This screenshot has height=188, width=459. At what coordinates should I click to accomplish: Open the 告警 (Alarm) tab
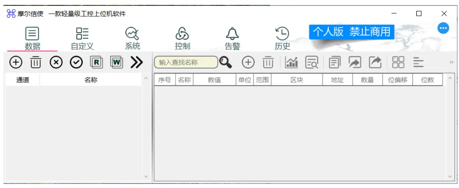point(232,39)
